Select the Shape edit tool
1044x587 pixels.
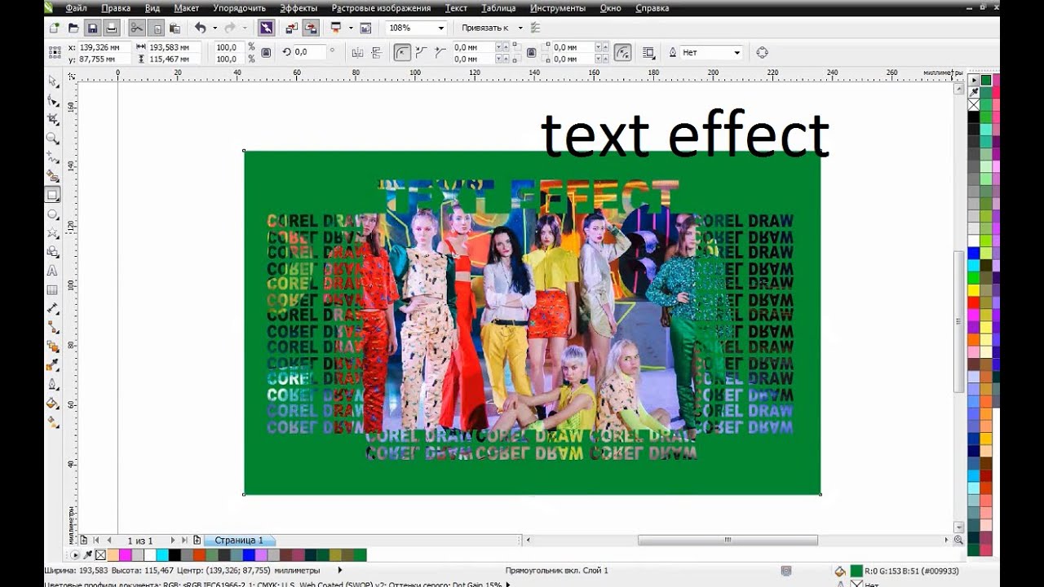[x=53, y=99]
